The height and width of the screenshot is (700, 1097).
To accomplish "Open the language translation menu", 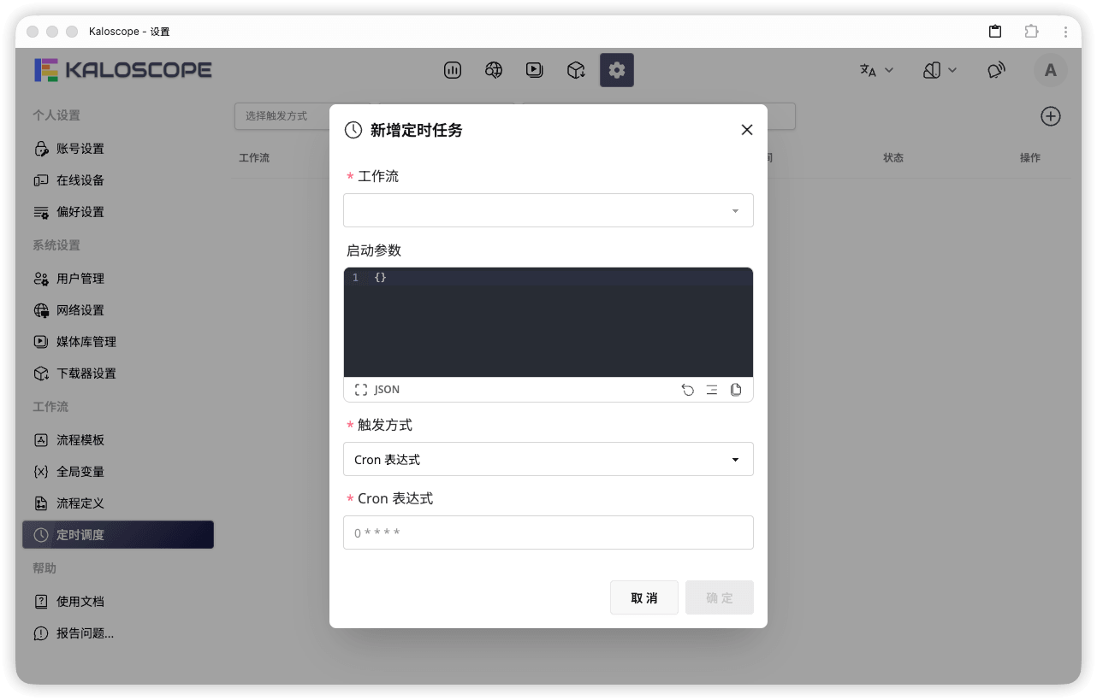I will click(877, 70).
